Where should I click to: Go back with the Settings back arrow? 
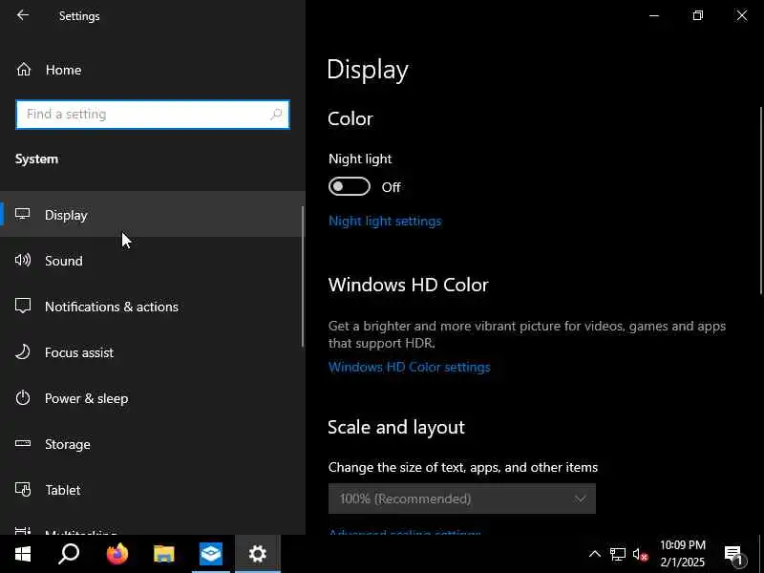[x=22, y=15]
